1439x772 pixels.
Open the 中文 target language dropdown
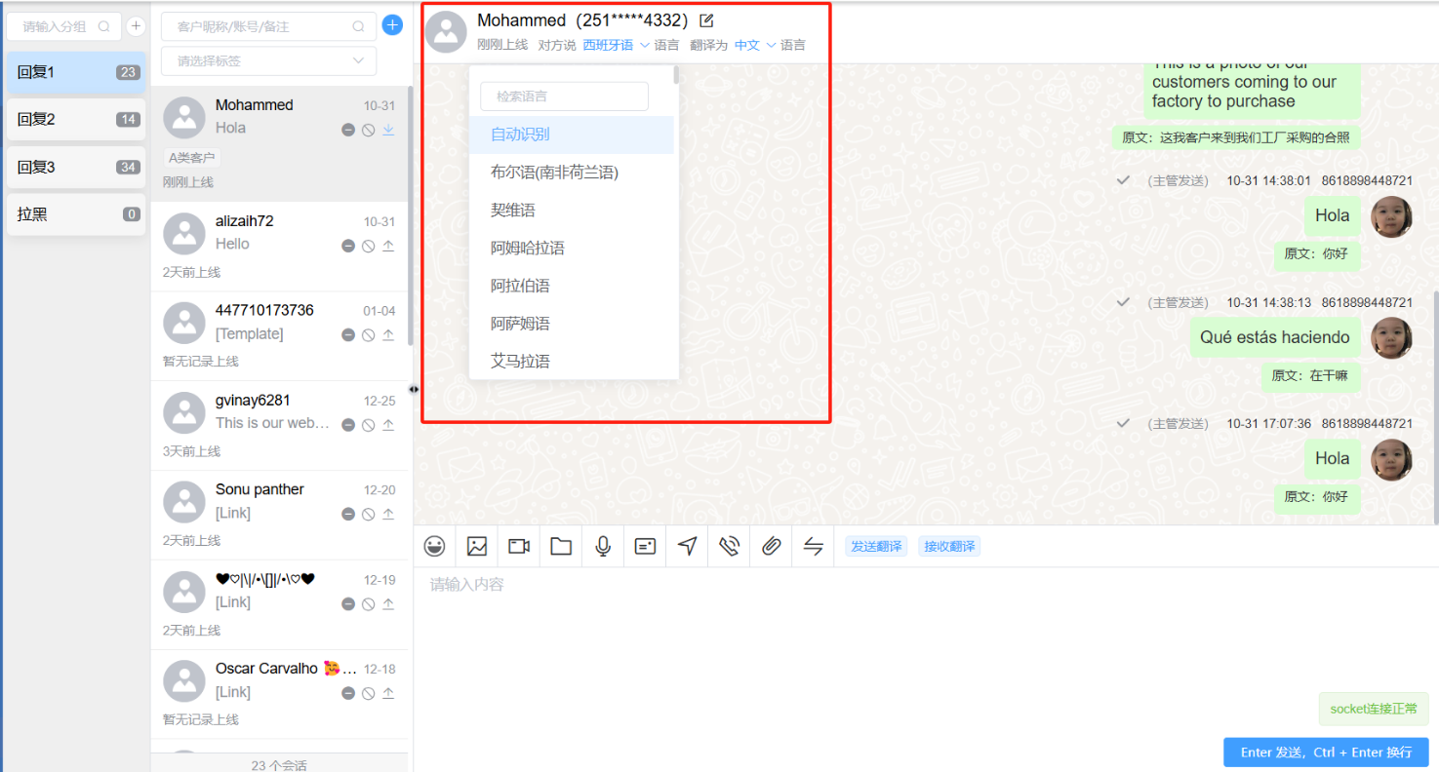(755, 45)
